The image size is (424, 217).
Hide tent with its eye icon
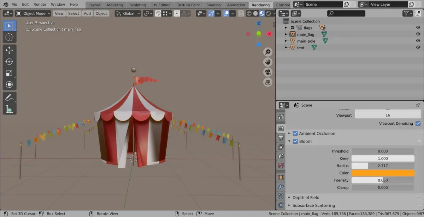click(418, 48)
